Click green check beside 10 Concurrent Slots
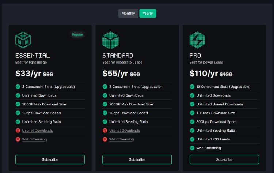Viewport: 274px width, 173px height. tap(192, 87)
